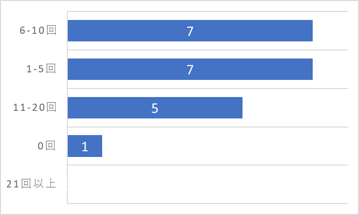Screen dimensions: 359x215
Task: Select the vertical category axis line
Action: (x=67, y=107)
